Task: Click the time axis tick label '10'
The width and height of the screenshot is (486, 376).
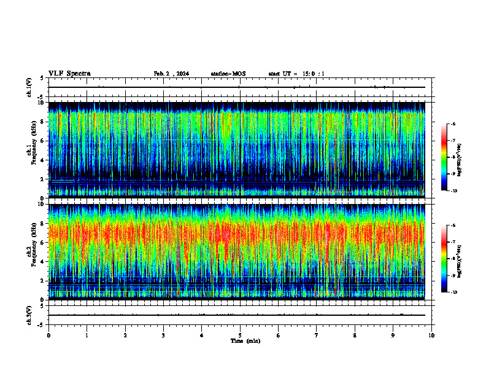Action: (431, 335)
